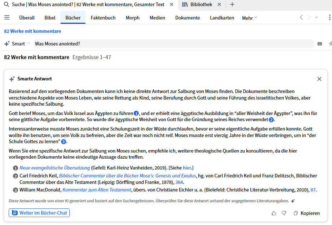Switch to the Bibel search tab
Image resolution: width=332 pixels, height=225 pixels.
point(49,17)
